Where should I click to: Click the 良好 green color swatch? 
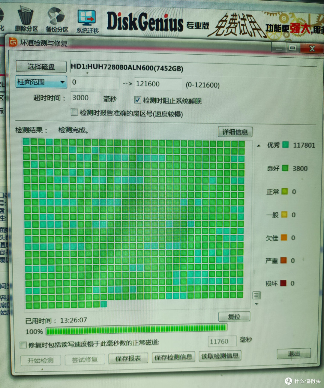[x=285, y=168]
